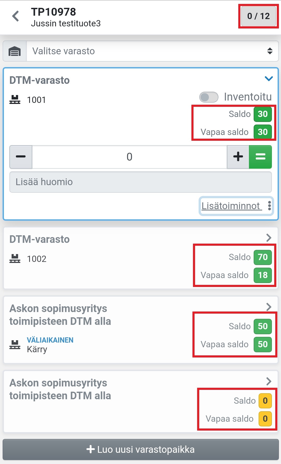Click the pallet icon next to 1002
The width and height of the screenshot is (281, 464).
pyautogui.click(x=15, y=259)
